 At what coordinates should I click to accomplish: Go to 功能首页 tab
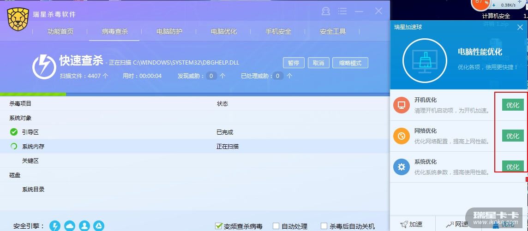point(60,32)
